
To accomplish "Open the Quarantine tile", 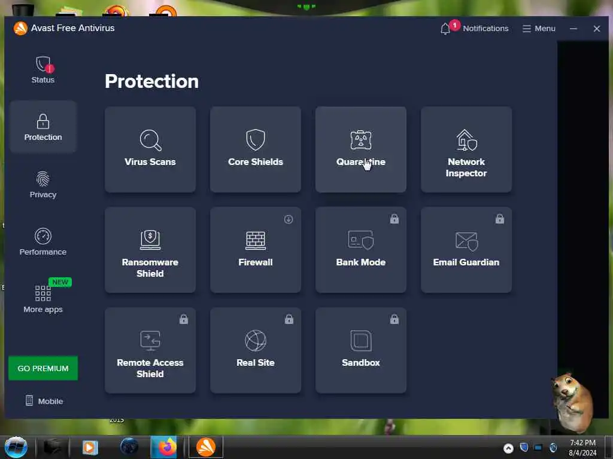I will pos(361,149).
